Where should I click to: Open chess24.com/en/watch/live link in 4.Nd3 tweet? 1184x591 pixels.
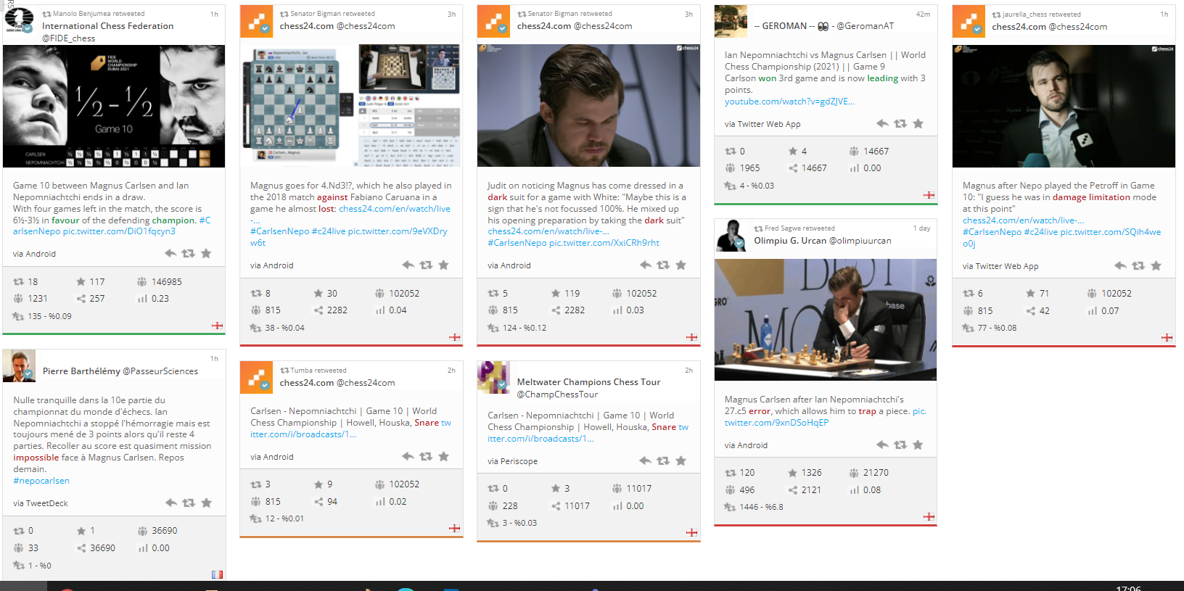[x=395, y=209]
